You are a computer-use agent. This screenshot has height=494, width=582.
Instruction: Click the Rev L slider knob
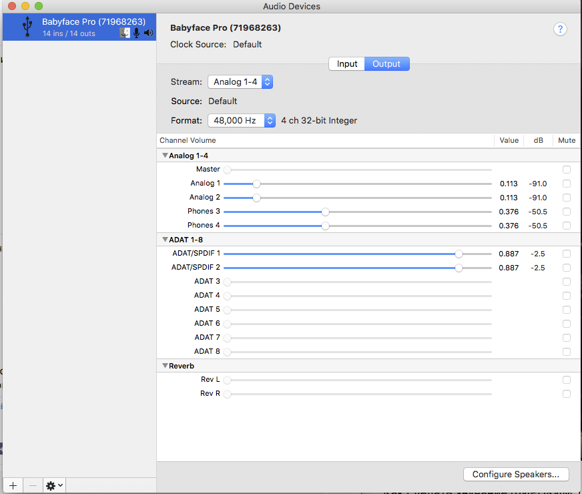227,380
